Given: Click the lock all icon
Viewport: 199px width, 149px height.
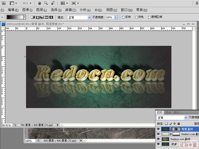Looking at the screenshot, I should [178, 123].
